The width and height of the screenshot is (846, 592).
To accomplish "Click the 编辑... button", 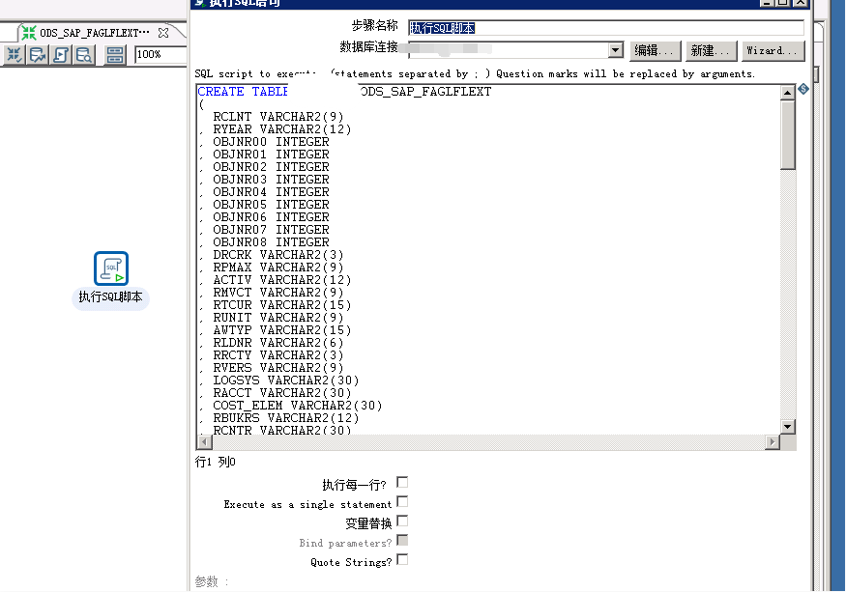I will (655, 50).
